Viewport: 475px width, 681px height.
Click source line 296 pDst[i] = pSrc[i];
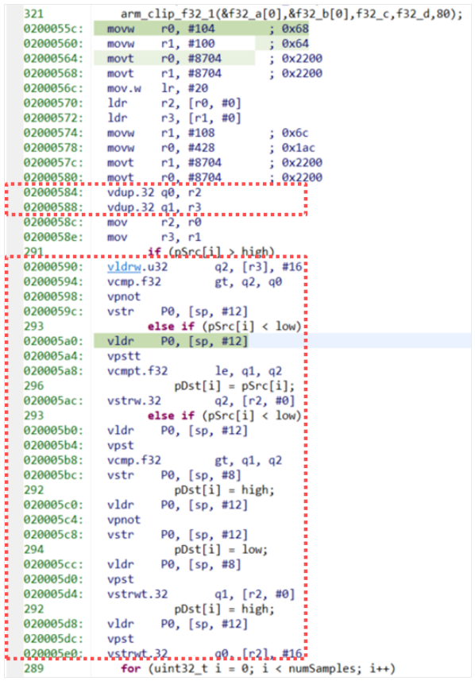click(x=234, y=385)
